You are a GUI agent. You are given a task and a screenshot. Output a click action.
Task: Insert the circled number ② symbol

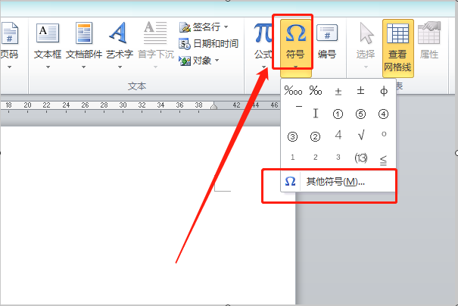315,136
